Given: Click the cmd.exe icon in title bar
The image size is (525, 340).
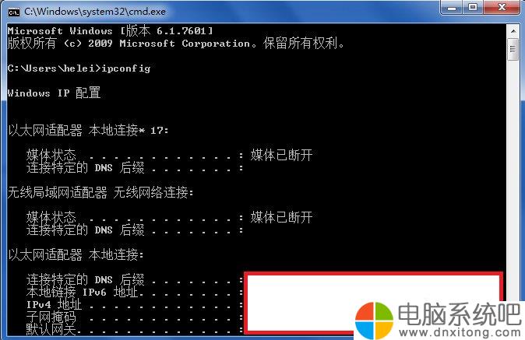Looking at the screenshot, I should pyautogui.click(x=14, y=12).
